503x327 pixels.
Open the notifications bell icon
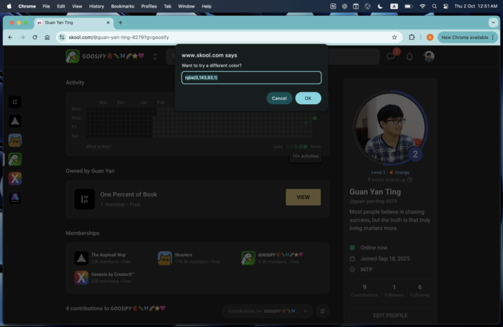[409, 57]
